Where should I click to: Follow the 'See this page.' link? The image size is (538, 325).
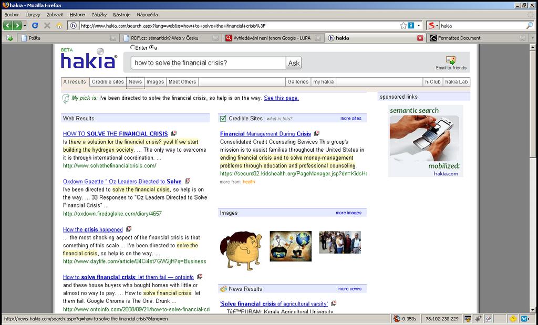(282, 98)
